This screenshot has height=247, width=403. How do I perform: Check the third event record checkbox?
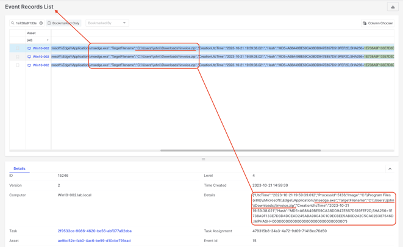[18, 65]
